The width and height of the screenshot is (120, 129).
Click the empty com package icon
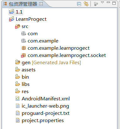point(24,34)
